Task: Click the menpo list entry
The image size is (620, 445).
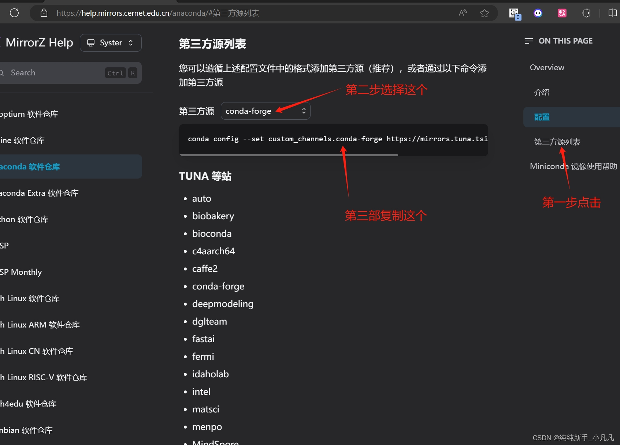Action: 207,427
